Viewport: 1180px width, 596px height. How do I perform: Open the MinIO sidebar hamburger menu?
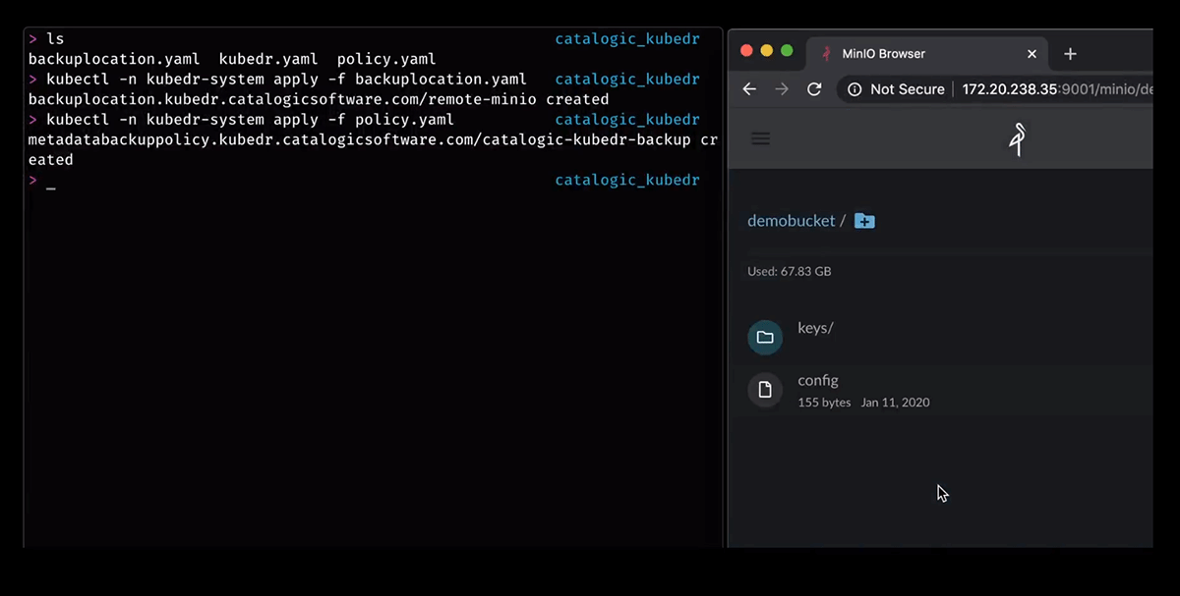tap(760, 137)
